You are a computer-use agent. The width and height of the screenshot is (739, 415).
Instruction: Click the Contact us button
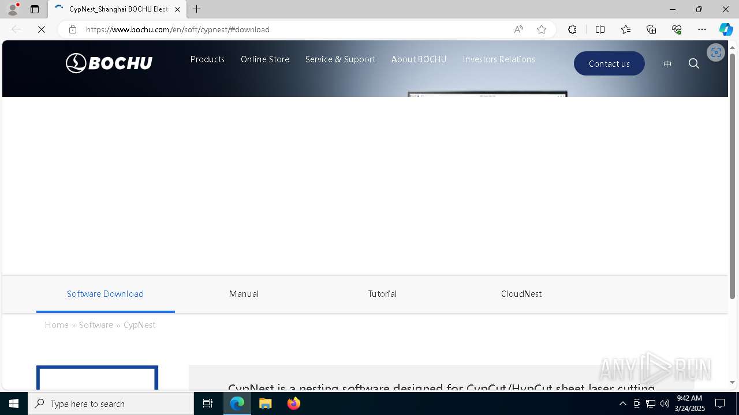click(x=609, y=63)
